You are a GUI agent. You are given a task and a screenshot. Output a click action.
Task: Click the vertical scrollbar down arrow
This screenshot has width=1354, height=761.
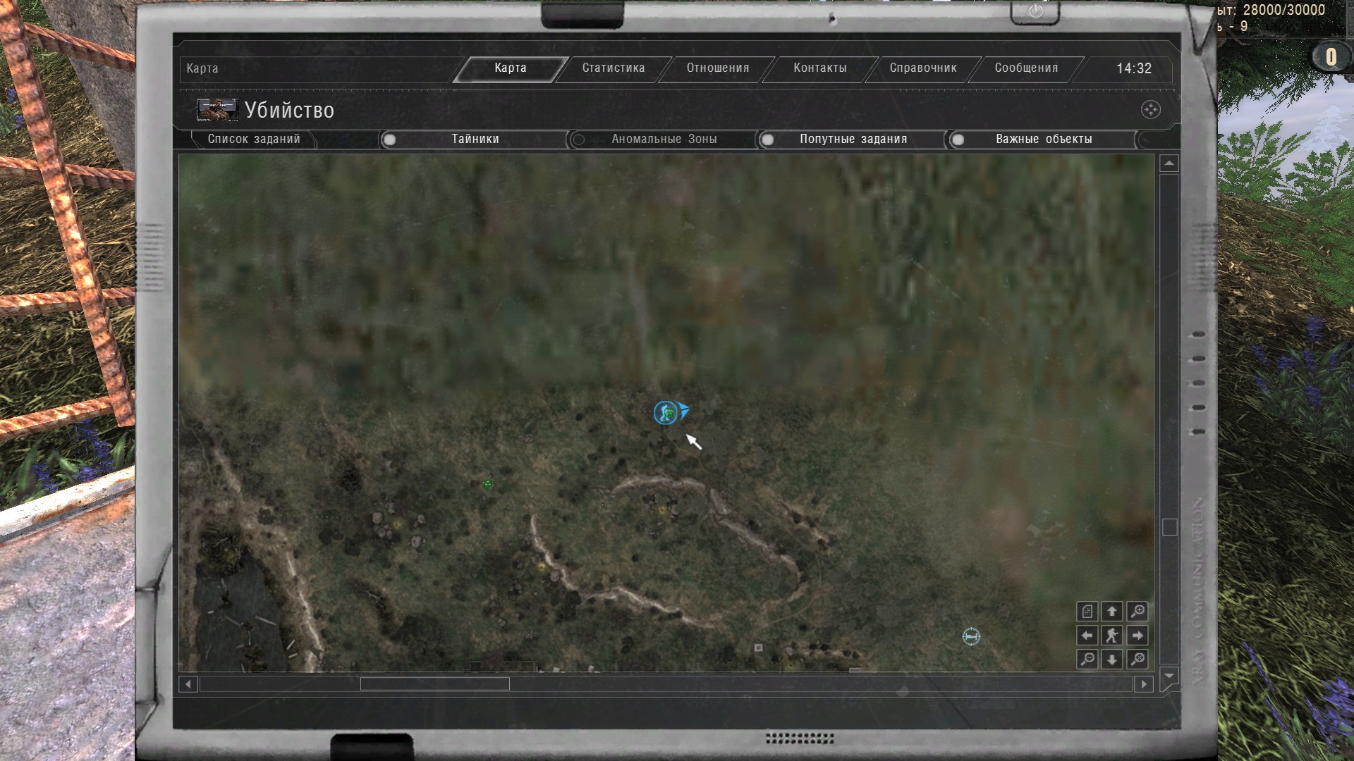[1169, 676]
